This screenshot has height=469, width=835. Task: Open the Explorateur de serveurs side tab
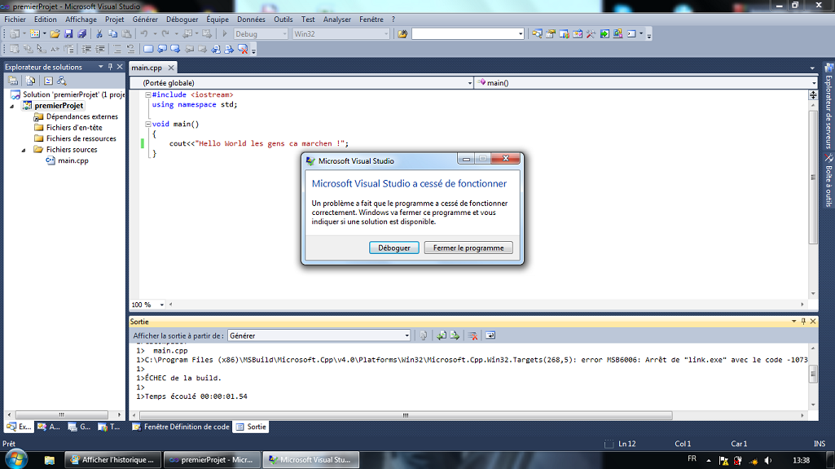828,106
